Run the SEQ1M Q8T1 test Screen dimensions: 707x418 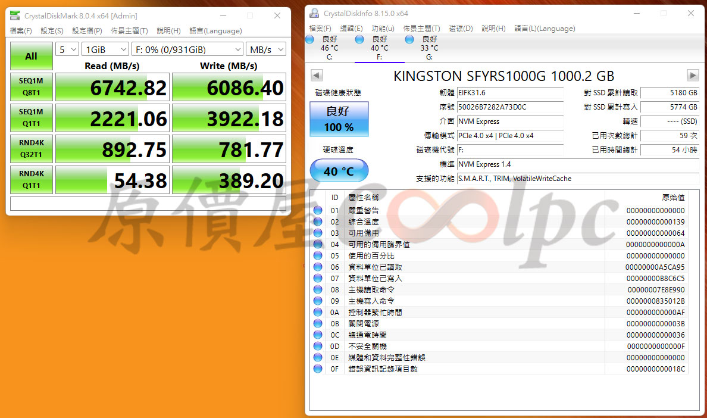coord(31,86)
